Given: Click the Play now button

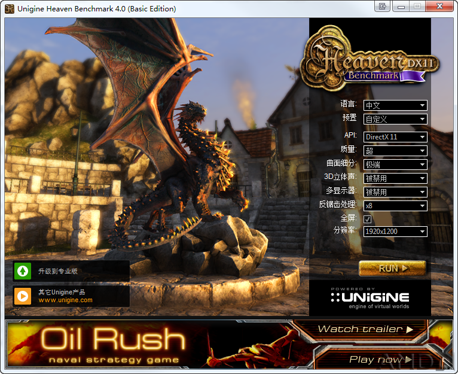Looking at the screenshot, I should point(380,360).
